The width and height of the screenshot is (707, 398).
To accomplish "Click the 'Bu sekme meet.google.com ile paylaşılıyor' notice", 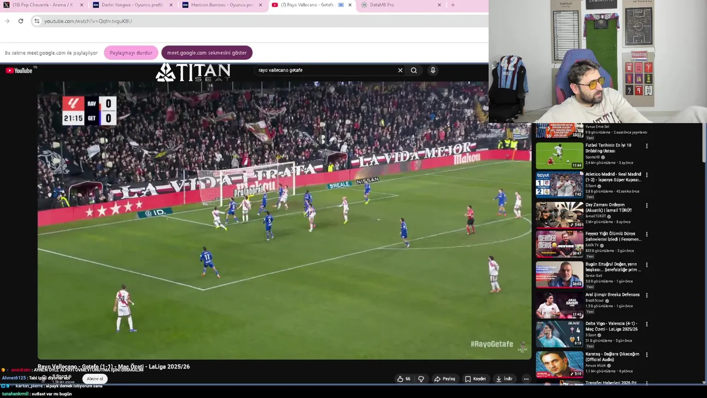I will tap(51, 53).
